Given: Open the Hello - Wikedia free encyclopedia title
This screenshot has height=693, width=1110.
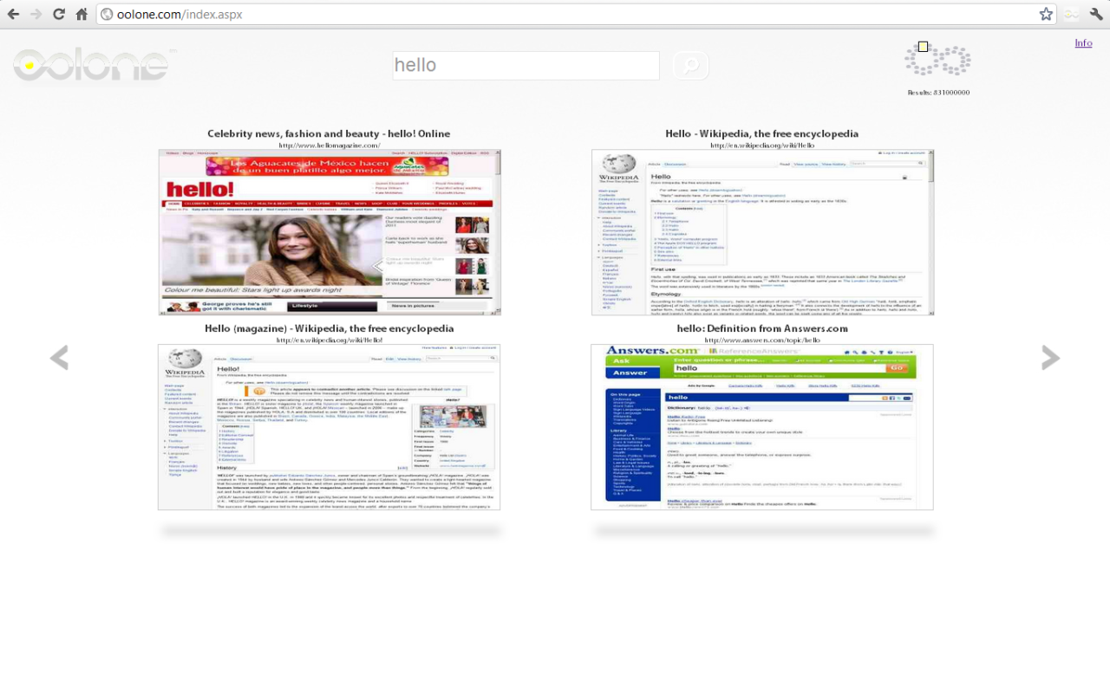Looking at the screenshot, I should pyautogui.click(x=762, y=133).
